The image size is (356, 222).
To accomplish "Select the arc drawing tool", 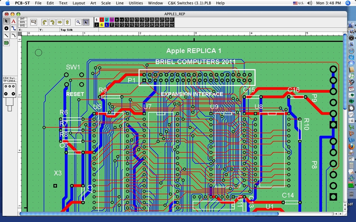I will [x=13, y=36].
